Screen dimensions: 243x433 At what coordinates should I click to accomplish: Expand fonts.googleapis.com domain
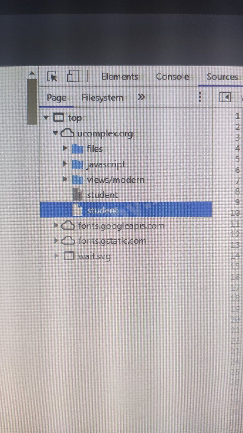tap(56, 225)
